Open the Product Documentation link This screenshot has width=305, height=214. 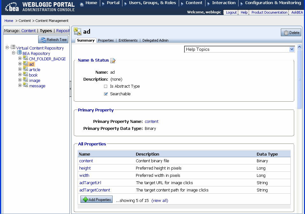coord(269,12)
